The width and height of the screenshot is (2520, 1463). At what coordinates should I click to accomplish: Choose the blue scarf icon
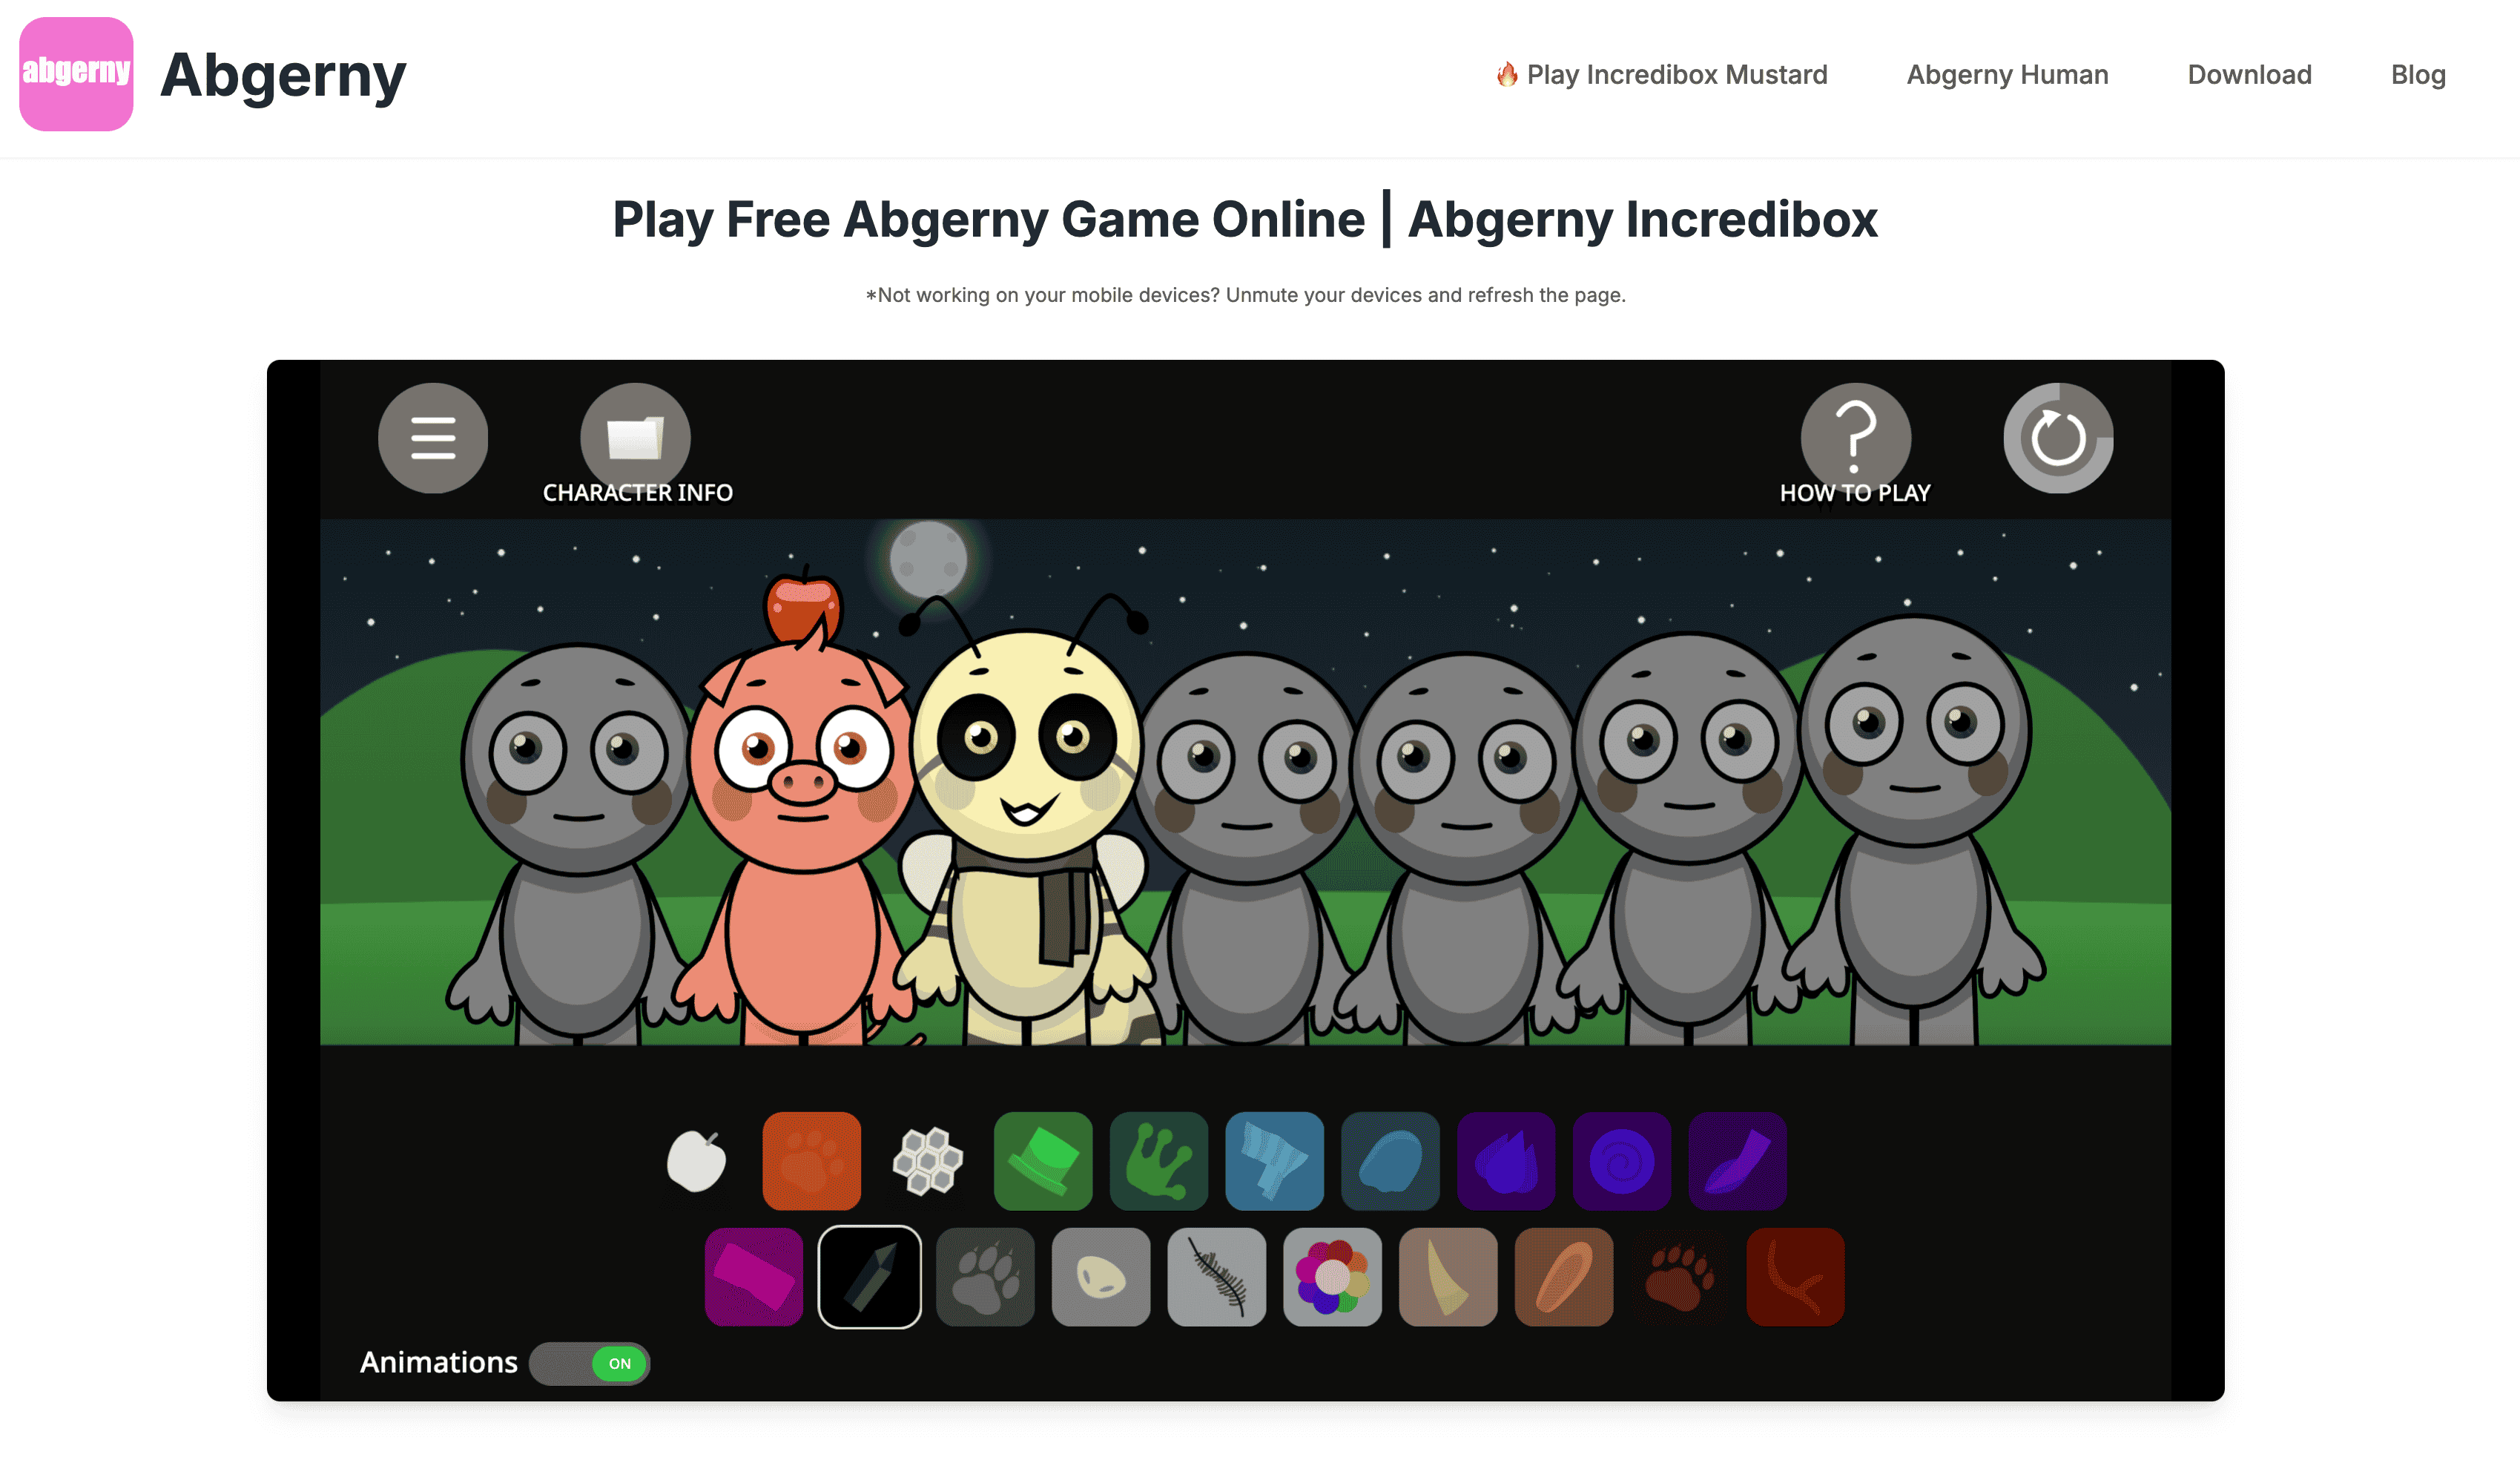point(1275,1161)
